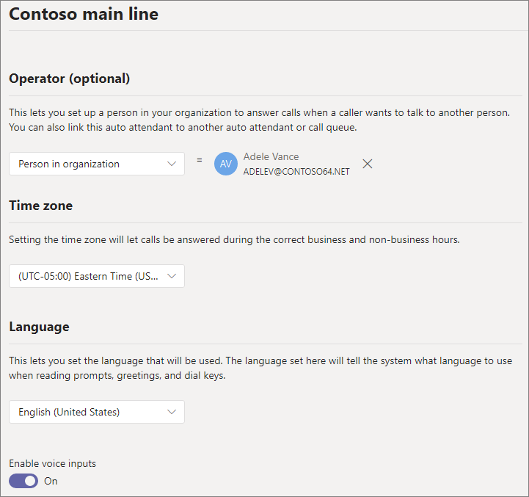Click the AV avatar of Adele Vance
Image resolution: width=529 pixels, height=497 pixels.
click(x=226, y=164)
